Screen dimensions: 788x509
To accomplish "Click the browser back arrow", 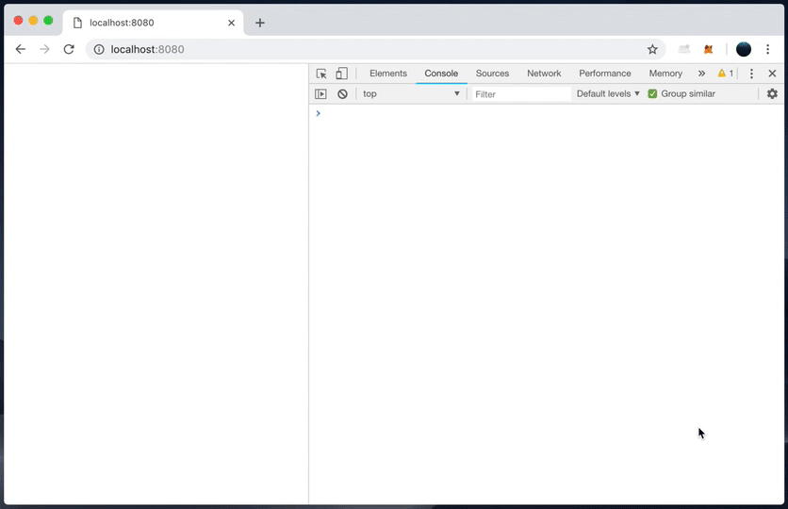I will click(x=20, y=49).
